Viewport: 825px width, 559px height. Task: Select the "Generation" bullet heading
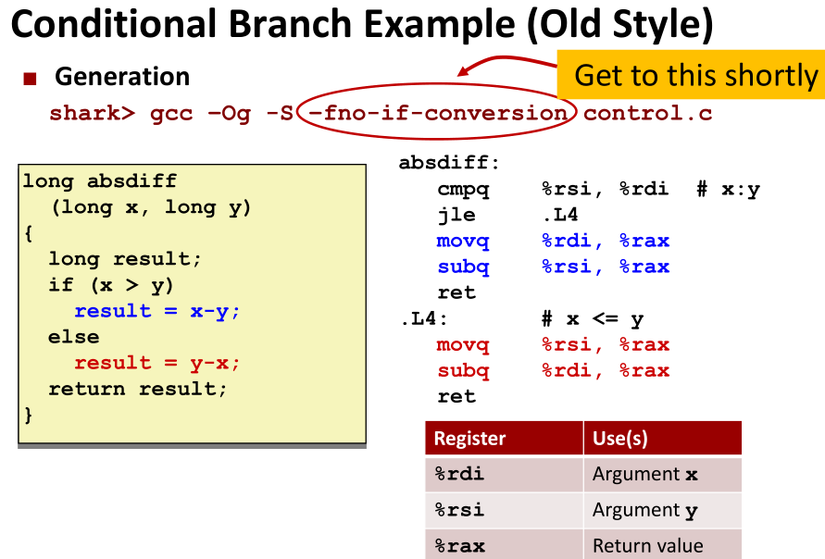pyautogui.click(x=122, y=77)
